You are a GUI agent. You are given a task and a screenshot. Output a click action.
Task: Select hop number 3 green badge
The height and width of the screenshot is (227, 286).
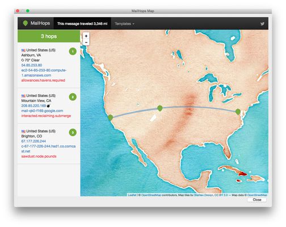coord(73,132)
